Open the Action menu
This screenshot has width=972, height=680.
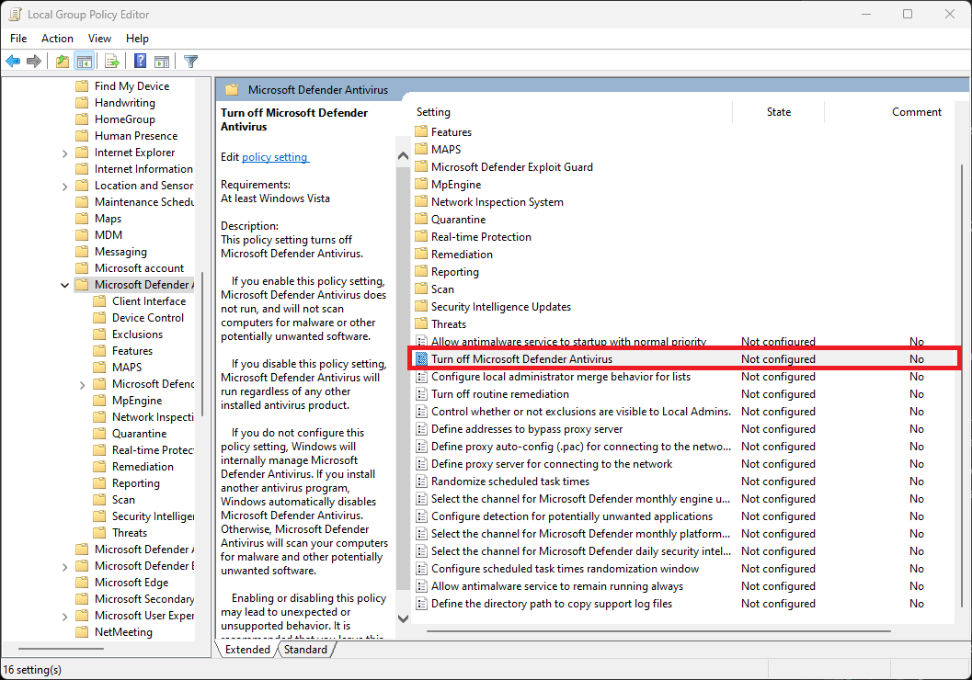57,39
